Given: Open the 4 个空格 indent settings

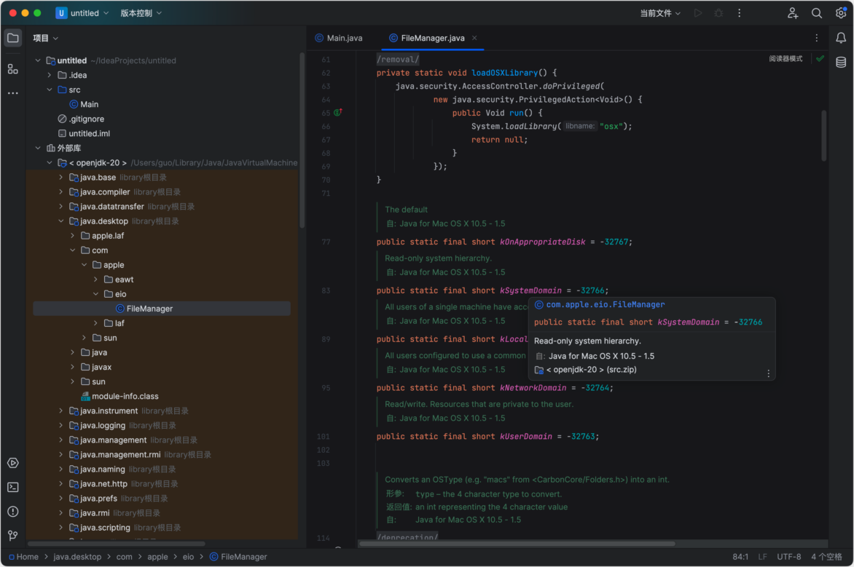Looking at the screenshot, I should (827, 557).
